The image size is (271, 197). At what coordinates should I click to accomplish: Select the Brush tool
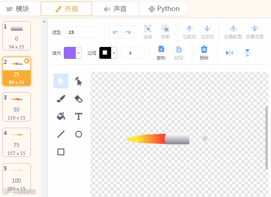pyautogui.click(x=61, y=99)
